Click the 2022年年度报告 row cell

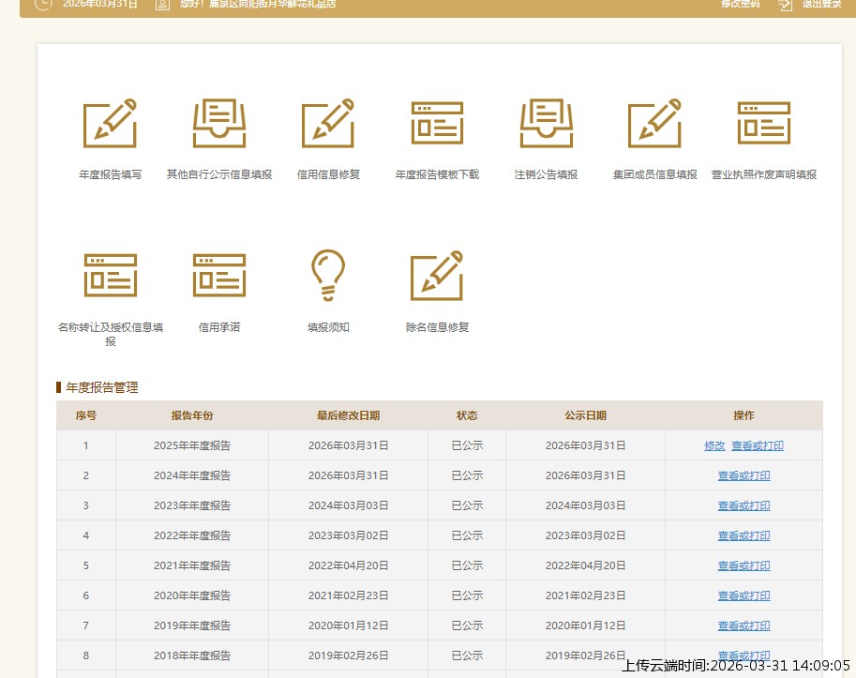tap(192, 535)
